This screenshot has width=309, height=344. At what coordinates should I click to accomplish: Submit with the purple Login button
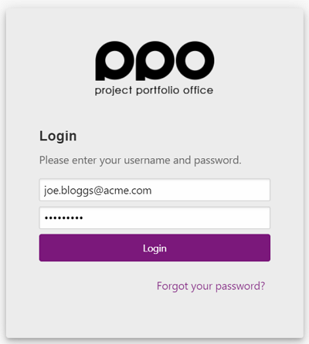[x=154, y=248]
